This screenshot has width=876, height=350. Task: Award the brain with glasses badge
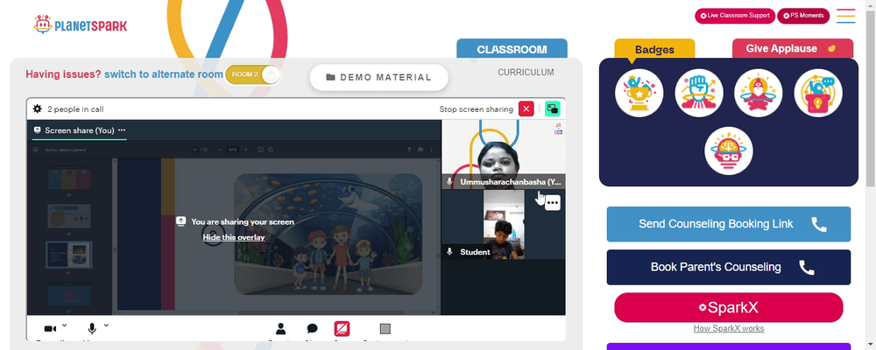click(729, 150)
